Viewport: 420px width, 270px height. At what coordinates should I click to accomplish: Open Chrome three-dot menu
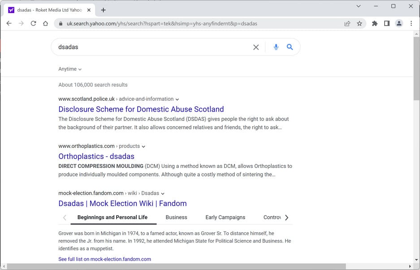(411, 24)
